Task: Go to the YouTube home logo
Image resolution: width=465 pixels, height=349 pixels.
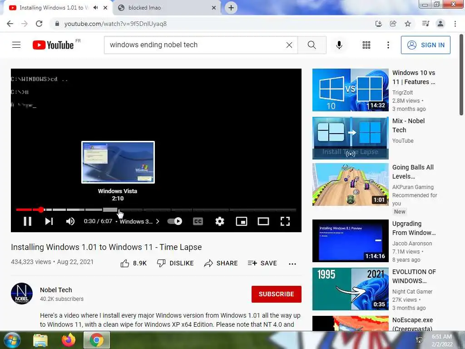Action: (x=53, y=45)
